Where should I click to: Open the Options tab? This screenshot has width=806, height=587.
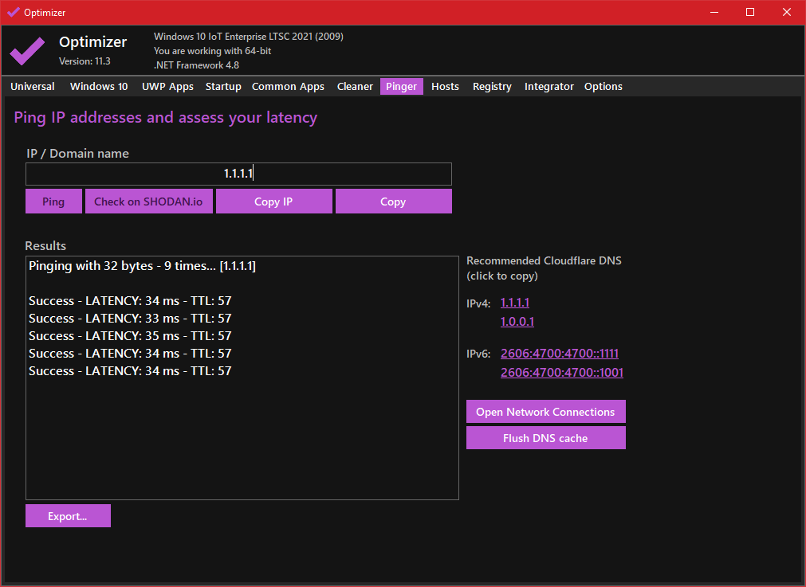click(603, 87)
